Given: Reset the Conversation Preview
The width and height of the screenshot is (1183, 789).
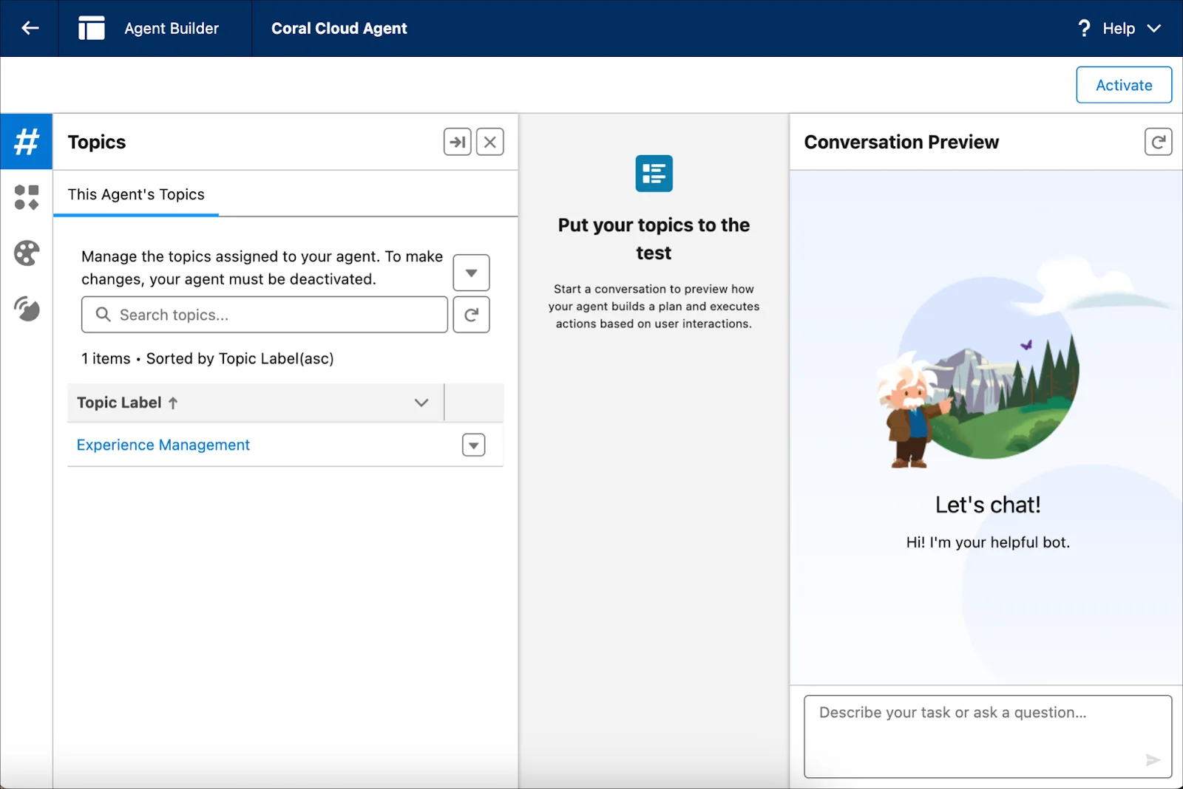Looking at the screenshot, I should point(1159,141).
